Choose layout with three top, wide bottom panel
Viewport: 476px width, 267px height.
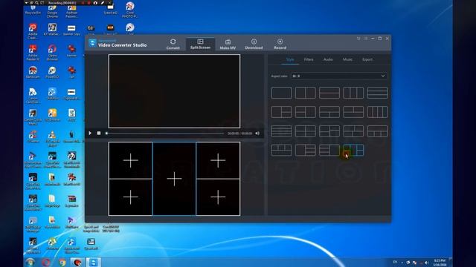pyautogui.click(x=281, y=150)
